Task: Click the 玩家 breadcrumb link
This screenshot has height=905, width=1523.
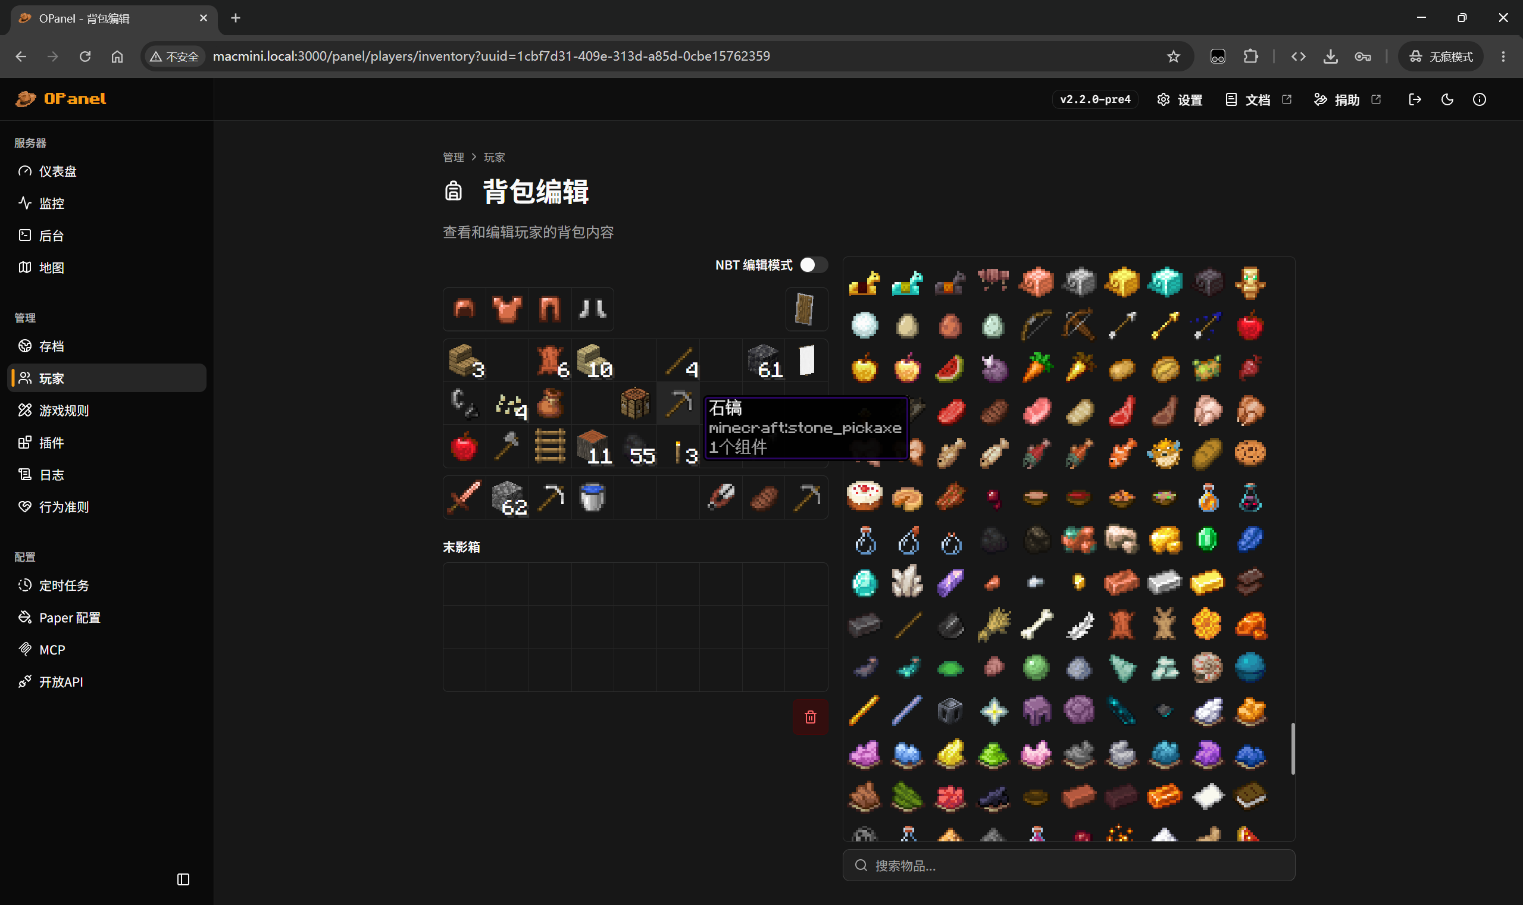Action: tap(494, 157)
